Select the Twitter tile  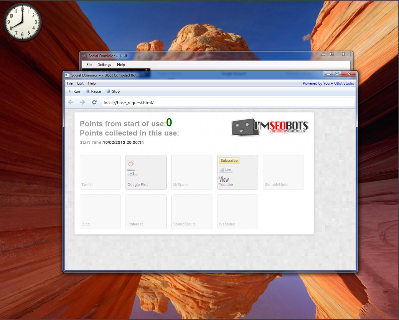coord(100,172)
